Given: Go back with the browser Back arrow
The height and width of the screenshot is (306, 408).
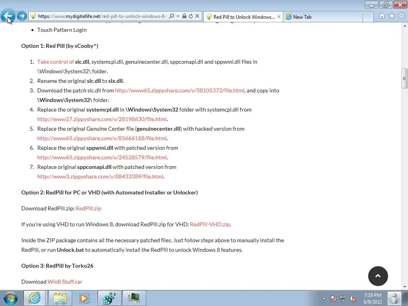Looking at the screenshot, I should [8, 16].
